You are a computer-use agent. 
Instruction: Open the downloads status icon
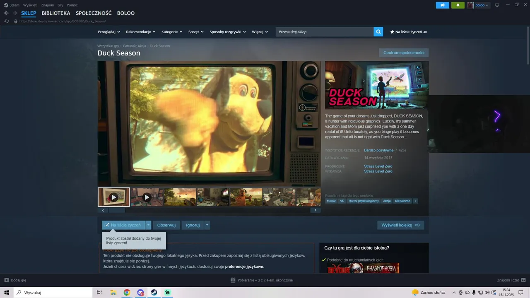coord(233,280)
